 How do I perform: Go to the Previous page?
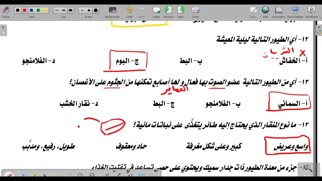168,12
